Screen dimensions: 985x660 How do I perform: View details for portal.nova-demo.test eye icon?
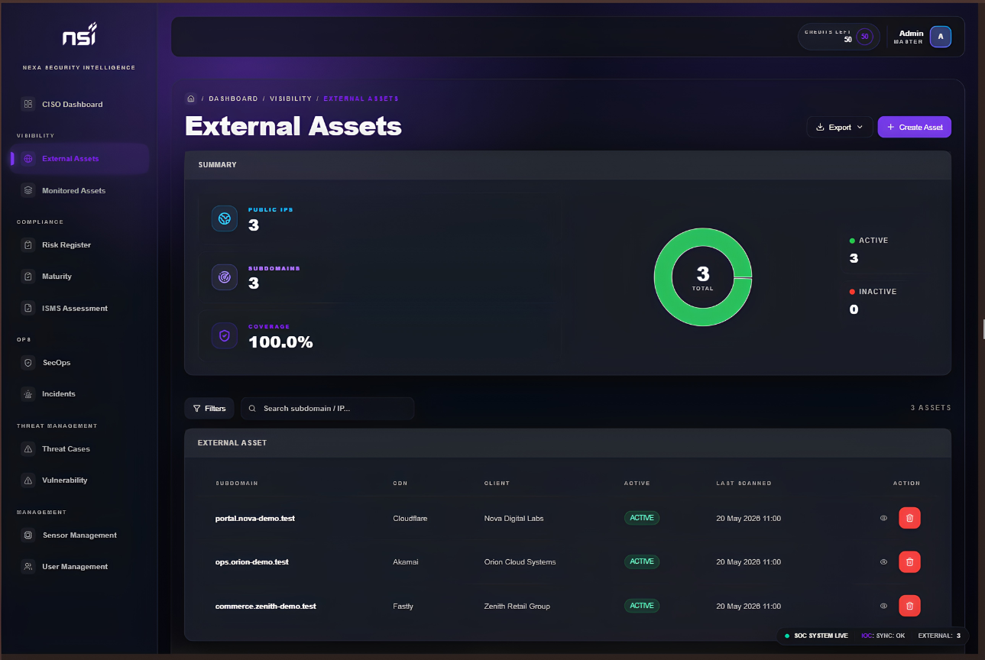[x=883, y=518]
